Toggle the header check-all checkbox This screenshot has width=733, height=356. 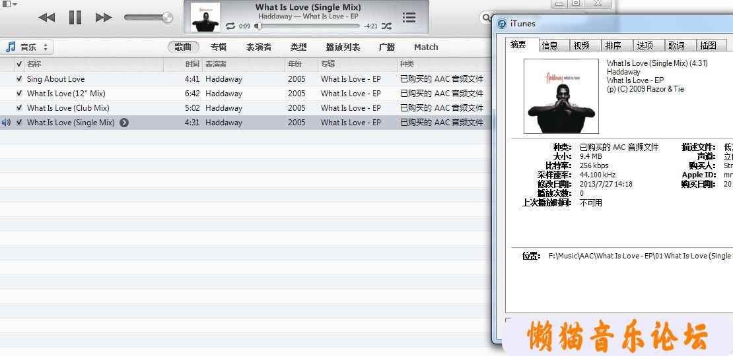click(19, 64)
